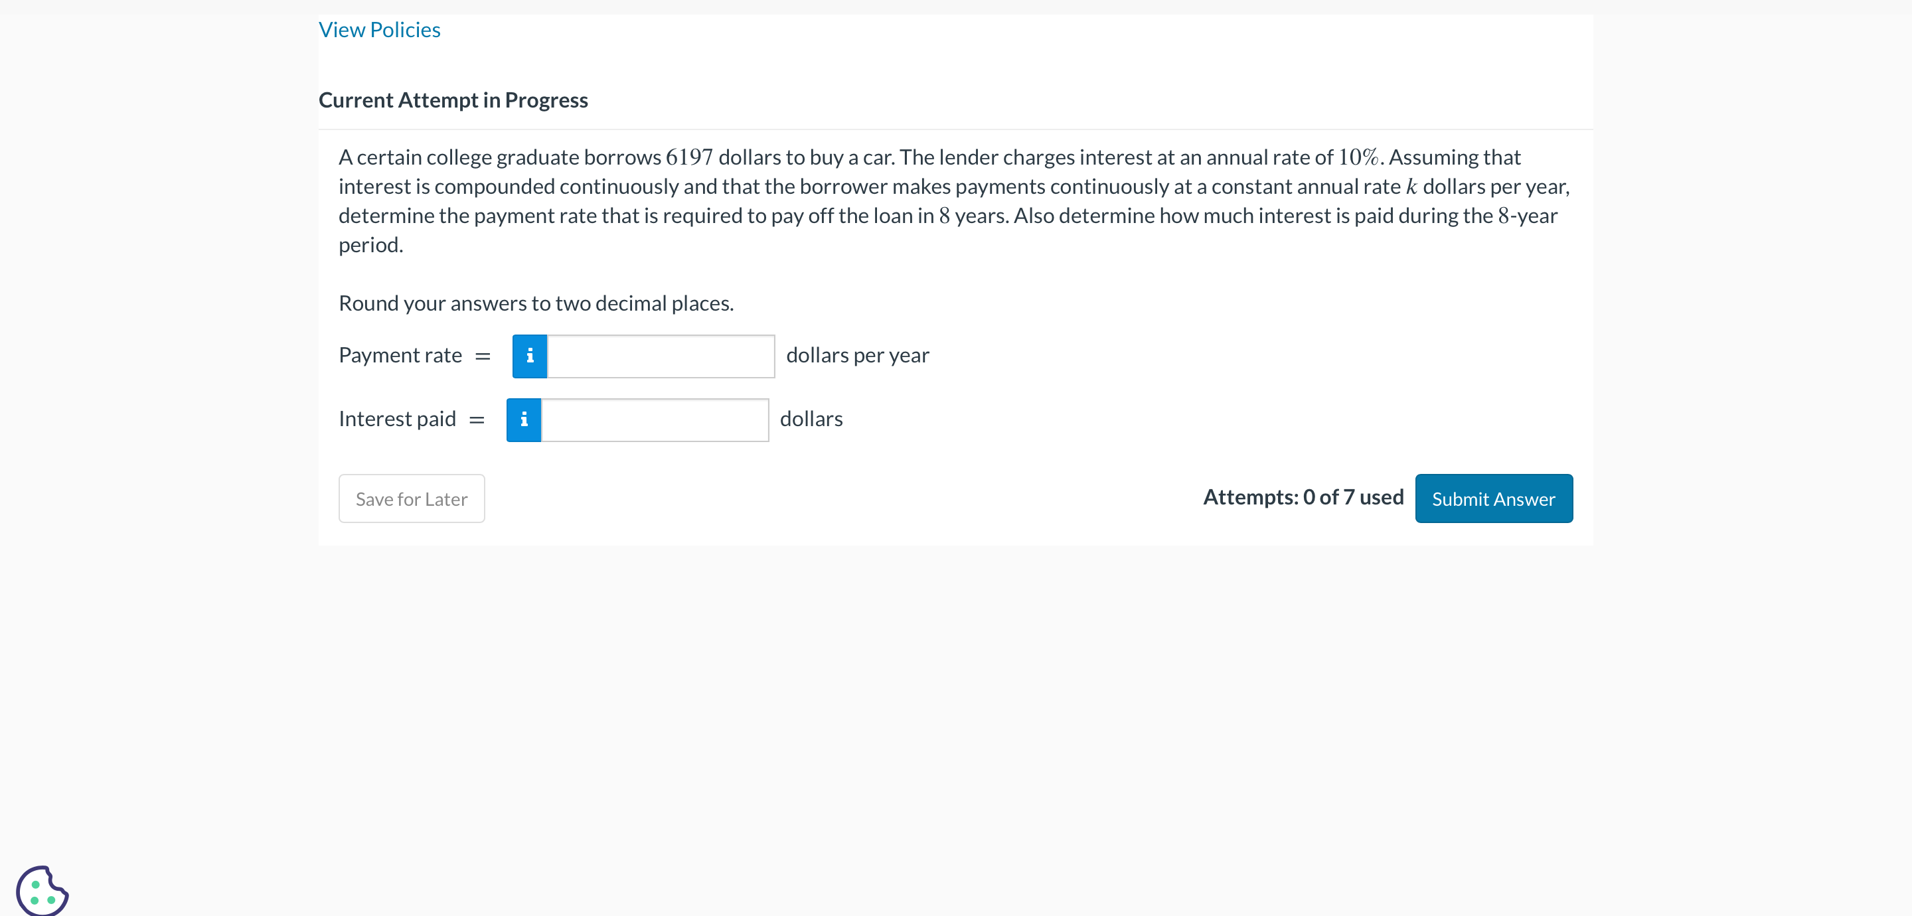Click the Attempts: 0 of 7 used label
This screenshot has height=916, width=1912.
[x=1304, y=496]
